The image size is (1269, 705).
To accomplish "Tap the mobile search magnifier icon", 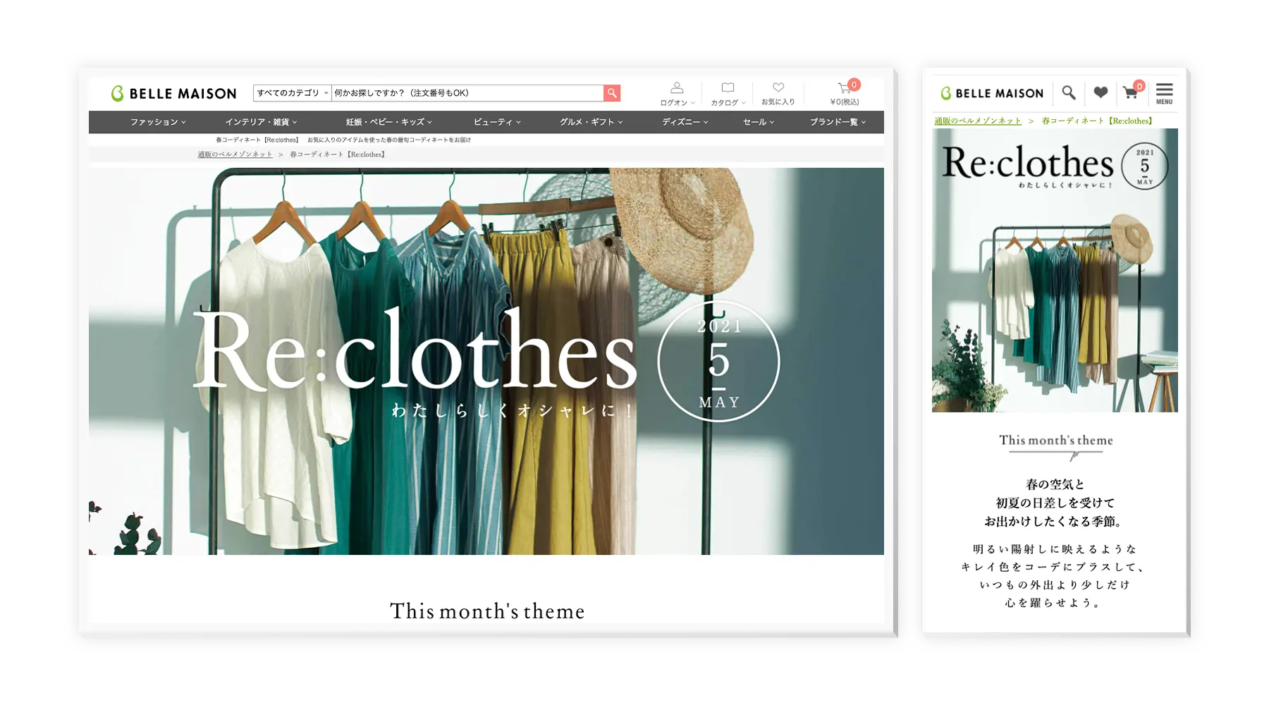I will click(x=1069, y=92).
